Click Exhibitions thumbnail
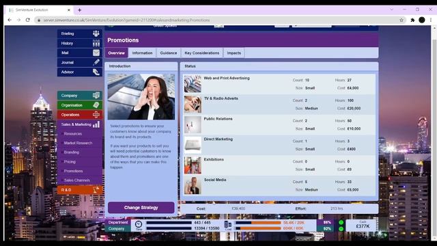Image resolution: width=437 pixels, height=246 pixels. [x=193, y=165]
